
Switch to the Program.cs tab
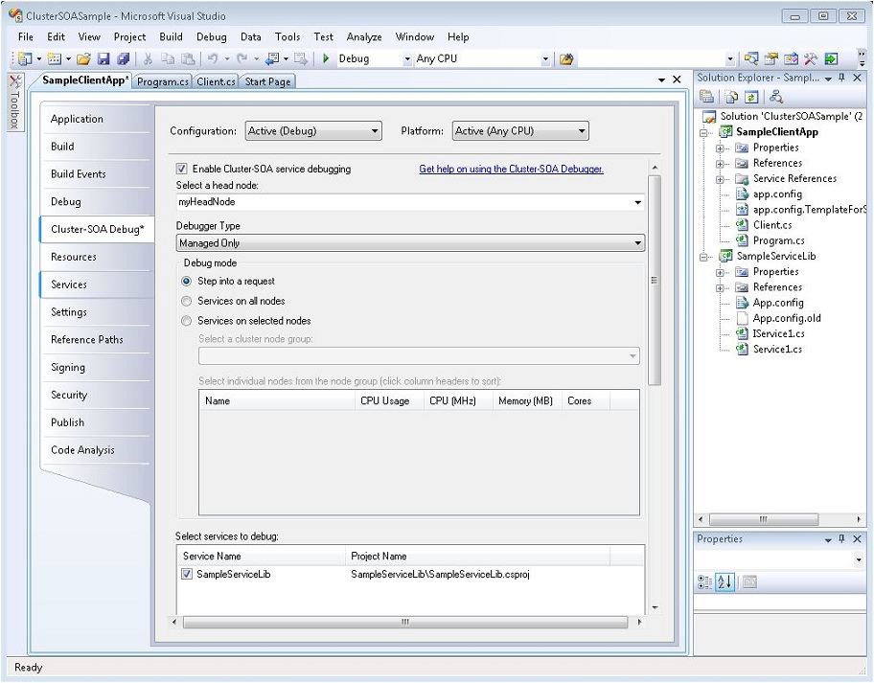[x=161, y=81]
